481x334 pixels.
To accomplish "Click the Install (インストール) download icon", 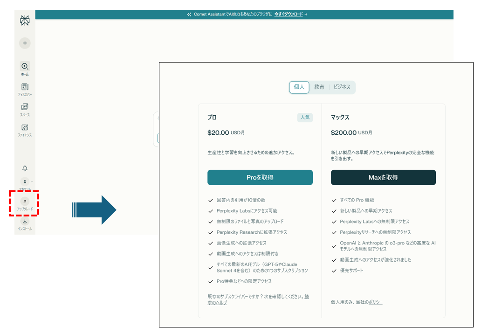I will [x=25, y=222].
